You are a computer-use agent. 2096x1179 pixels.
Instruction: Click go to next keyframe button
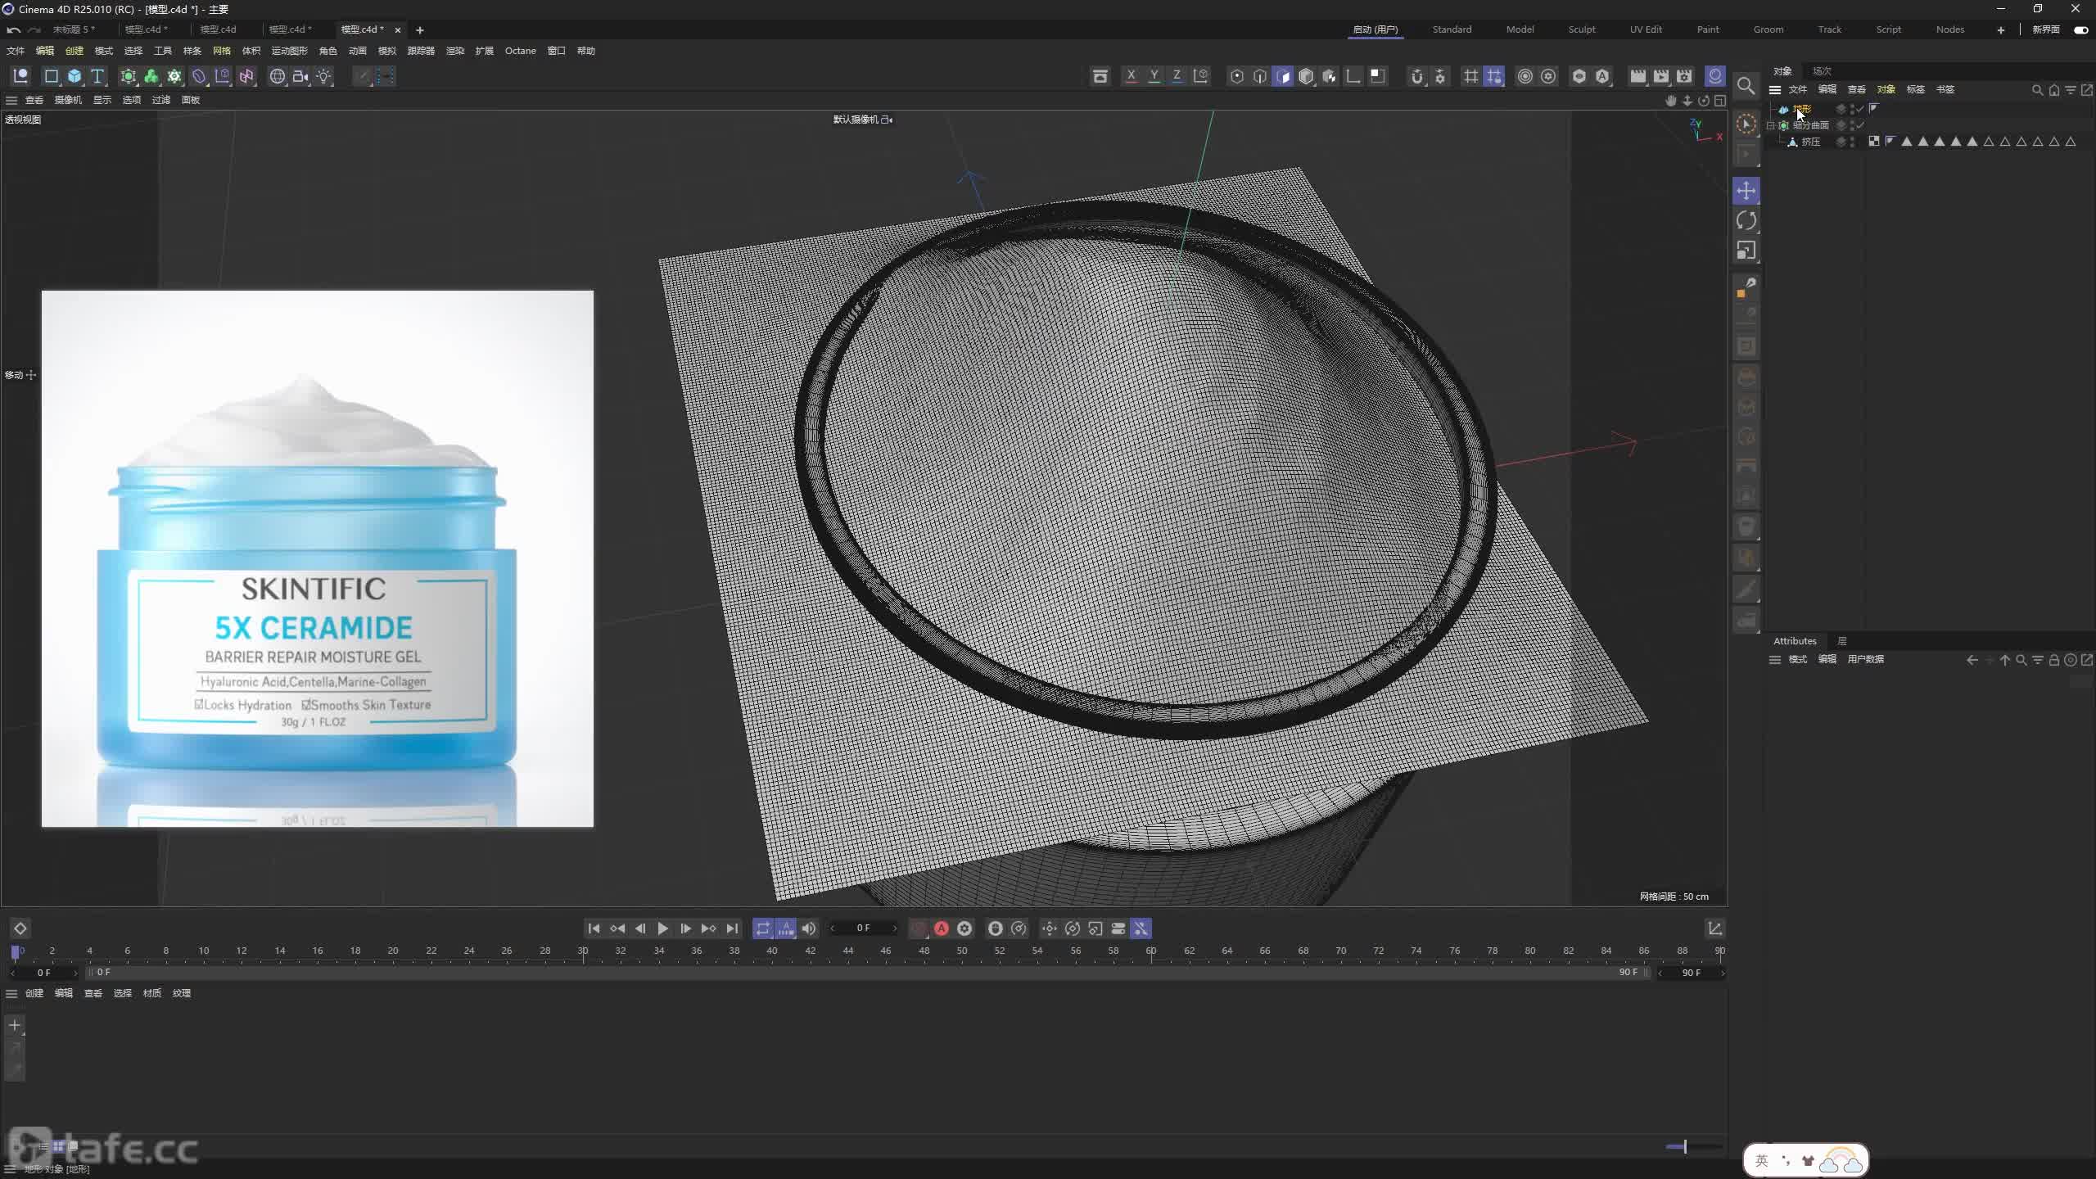[708, 928]
